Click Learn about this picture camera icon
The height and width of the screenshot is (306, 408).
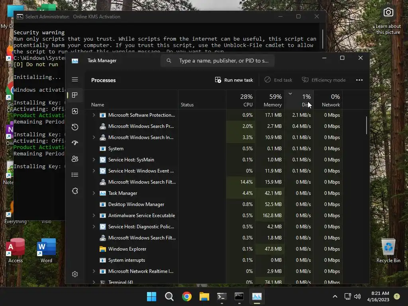coord(388,12)
